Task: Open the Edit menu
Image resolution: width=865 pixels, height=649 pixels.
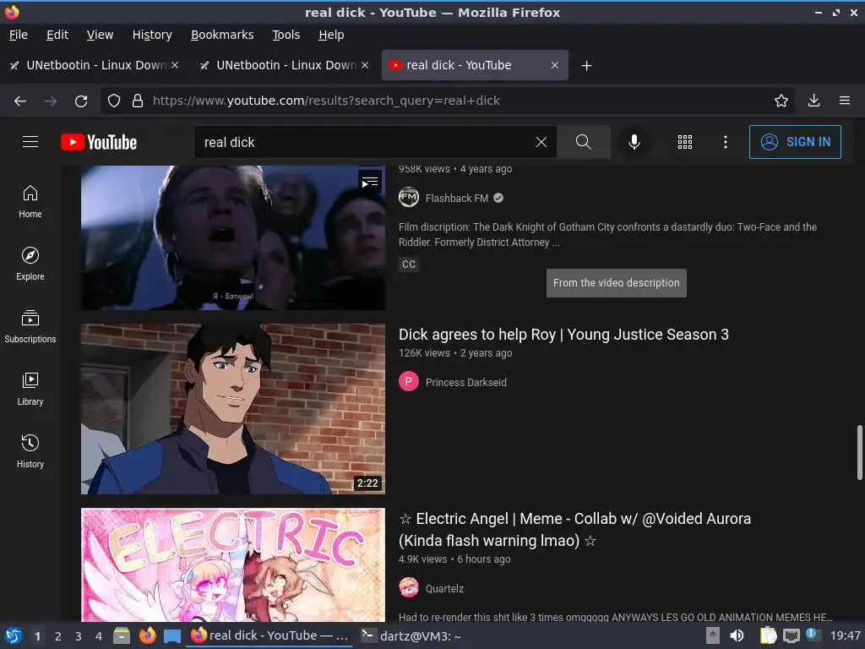Action: (x=57, y=35)
